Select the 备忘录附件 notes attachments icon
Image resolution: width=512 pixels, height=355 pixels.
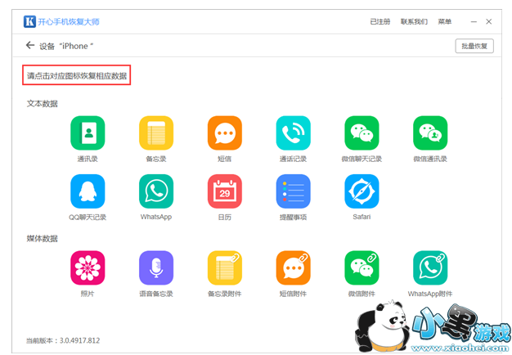coord(225,267)
